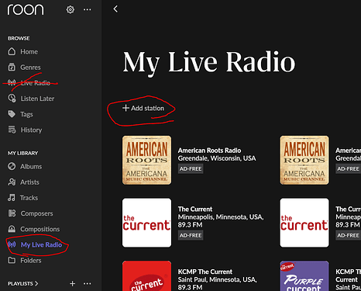Viewport: 361px width, 291px height.
Task: Open Listen Later clock icon
Action: (12, 99)
